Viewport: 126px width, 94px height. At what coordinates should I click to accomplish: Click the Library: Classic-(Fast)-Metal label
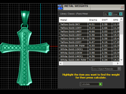(x=74, y=14)
